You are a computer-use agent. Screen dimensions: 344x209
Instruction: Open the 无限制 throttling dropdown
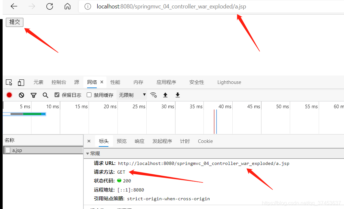[x=132, y=95]
